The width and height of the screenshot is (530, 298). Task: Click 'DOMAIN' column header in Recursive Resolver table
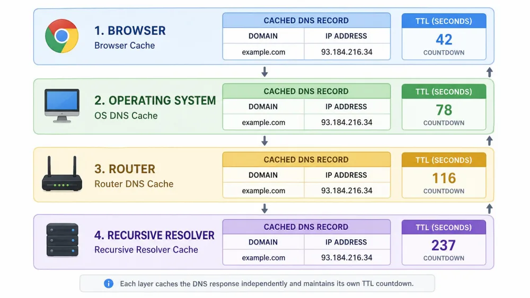click(263, 242)
